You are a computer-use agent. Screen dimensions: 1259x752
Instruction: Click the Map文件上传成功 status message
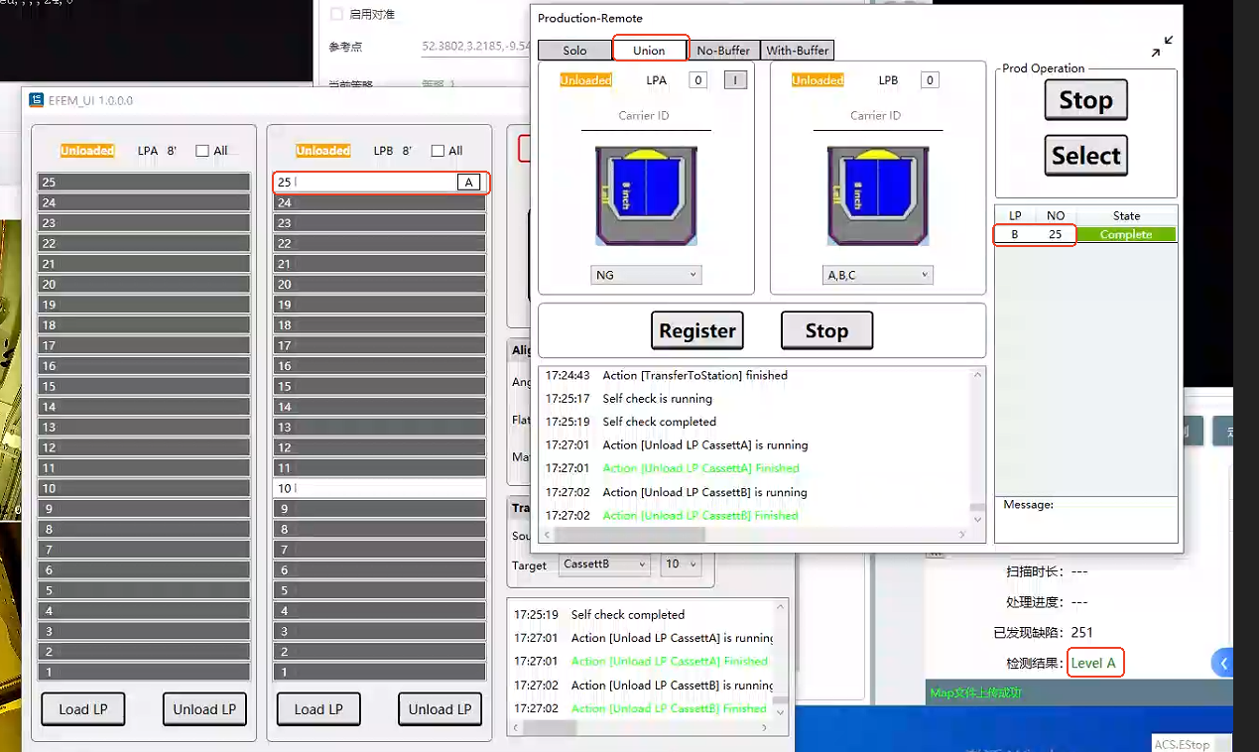[x=975, y=692]
